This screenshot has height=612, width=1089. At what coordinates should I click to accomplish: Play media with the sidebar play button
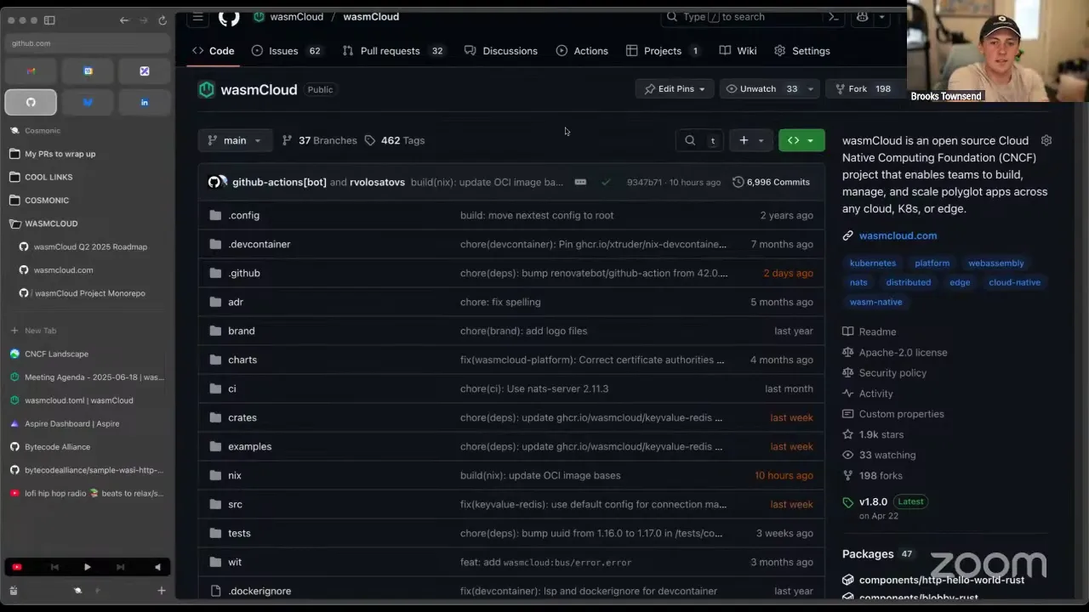pos(87,567)
